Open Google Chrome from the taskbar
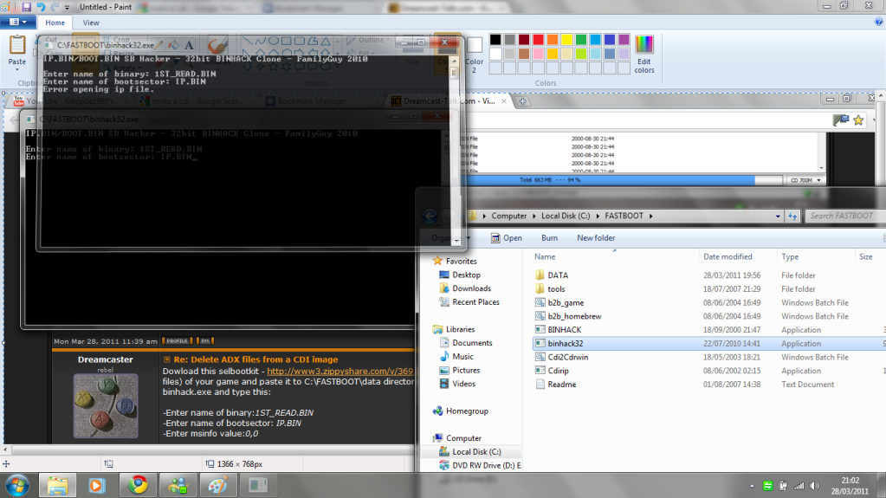 pyautogui.click(x=138, y=485)
